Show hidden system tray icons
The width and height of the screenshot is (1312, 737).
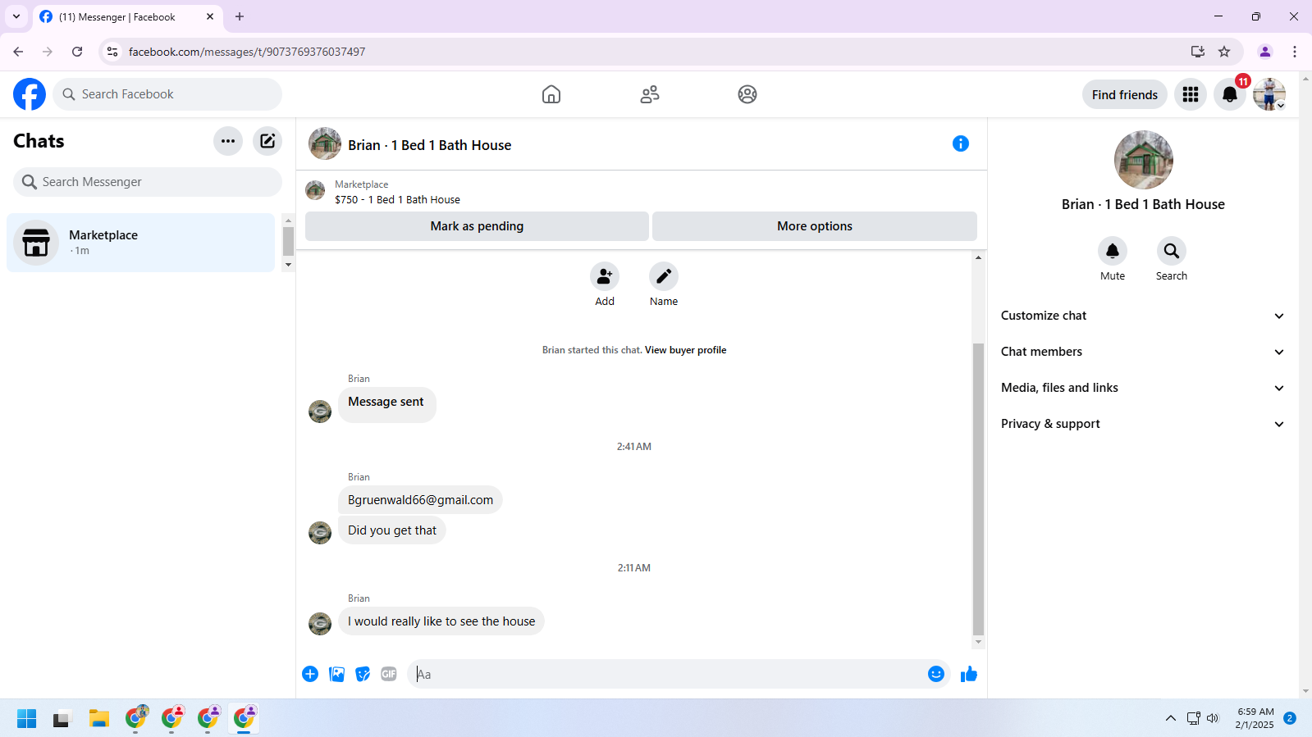click(x=1170, y=719)
